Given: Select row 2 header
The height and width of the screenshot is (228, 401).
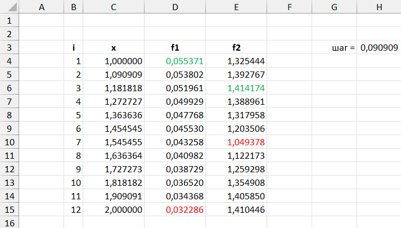Looking at the screenshot, I should [10, 34].
